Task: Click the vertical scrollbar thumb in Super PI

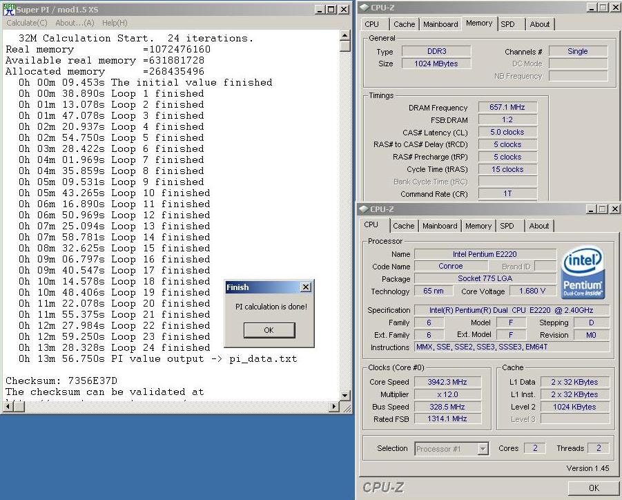Action: point(344,46)
